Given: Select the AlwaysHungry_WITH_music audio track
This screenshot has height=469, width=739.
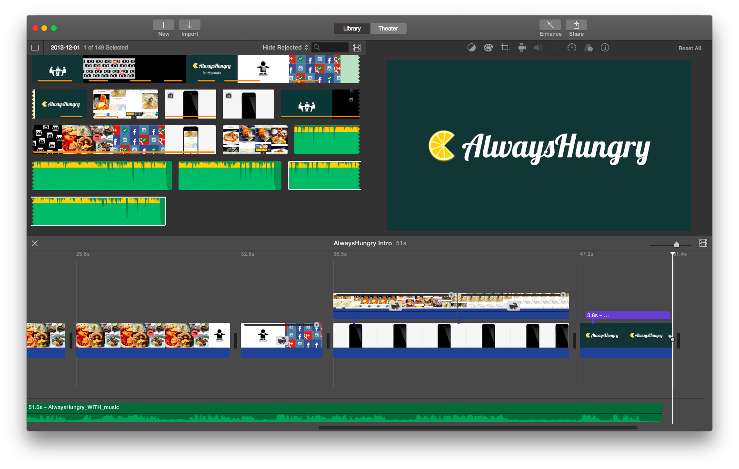Looking at the screenshot, I should click(344, 412).
